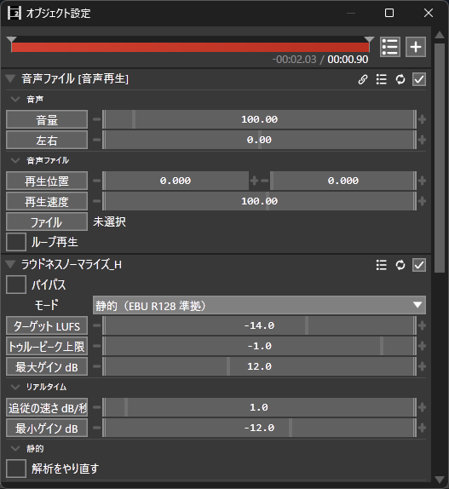The image size is (449, 489).
Task: Decrease 追従の速さ with its minus icon
Action: (x=97, y=407)
